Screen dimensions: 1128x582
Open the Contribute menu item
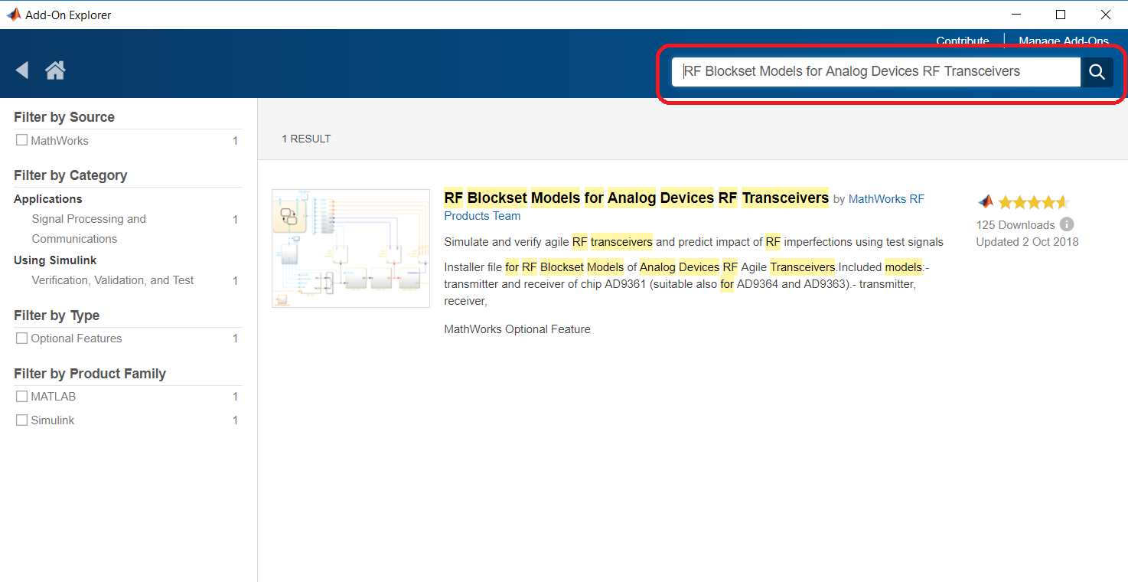click(x=962, y=41)
